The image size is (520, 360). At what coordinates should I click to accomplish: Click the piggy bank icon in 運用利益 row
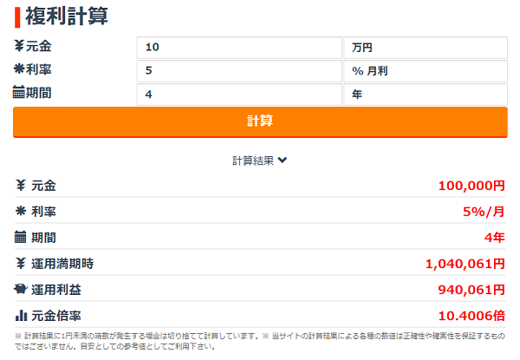point(21,289)
